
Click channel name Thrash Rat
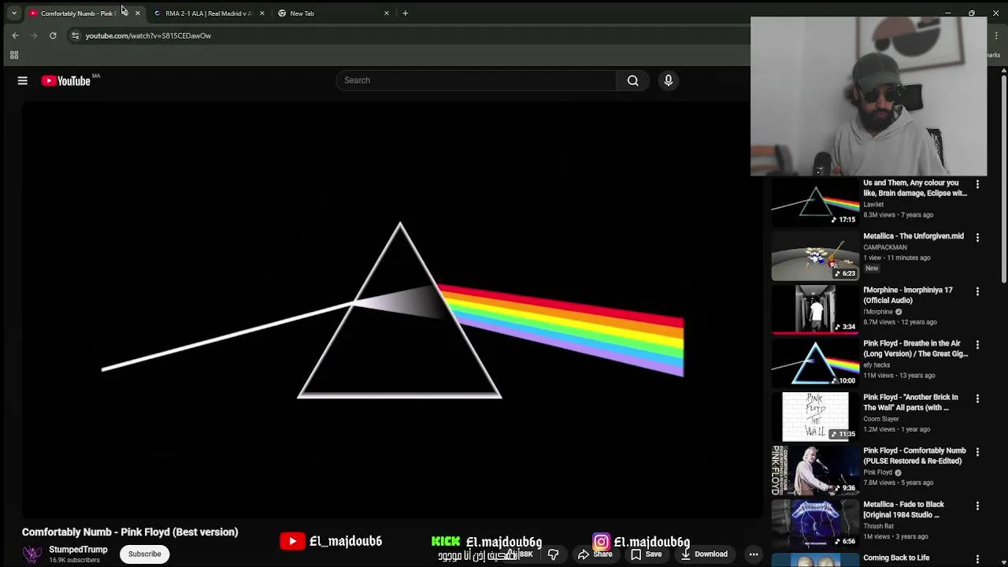(x=879, y=526)
